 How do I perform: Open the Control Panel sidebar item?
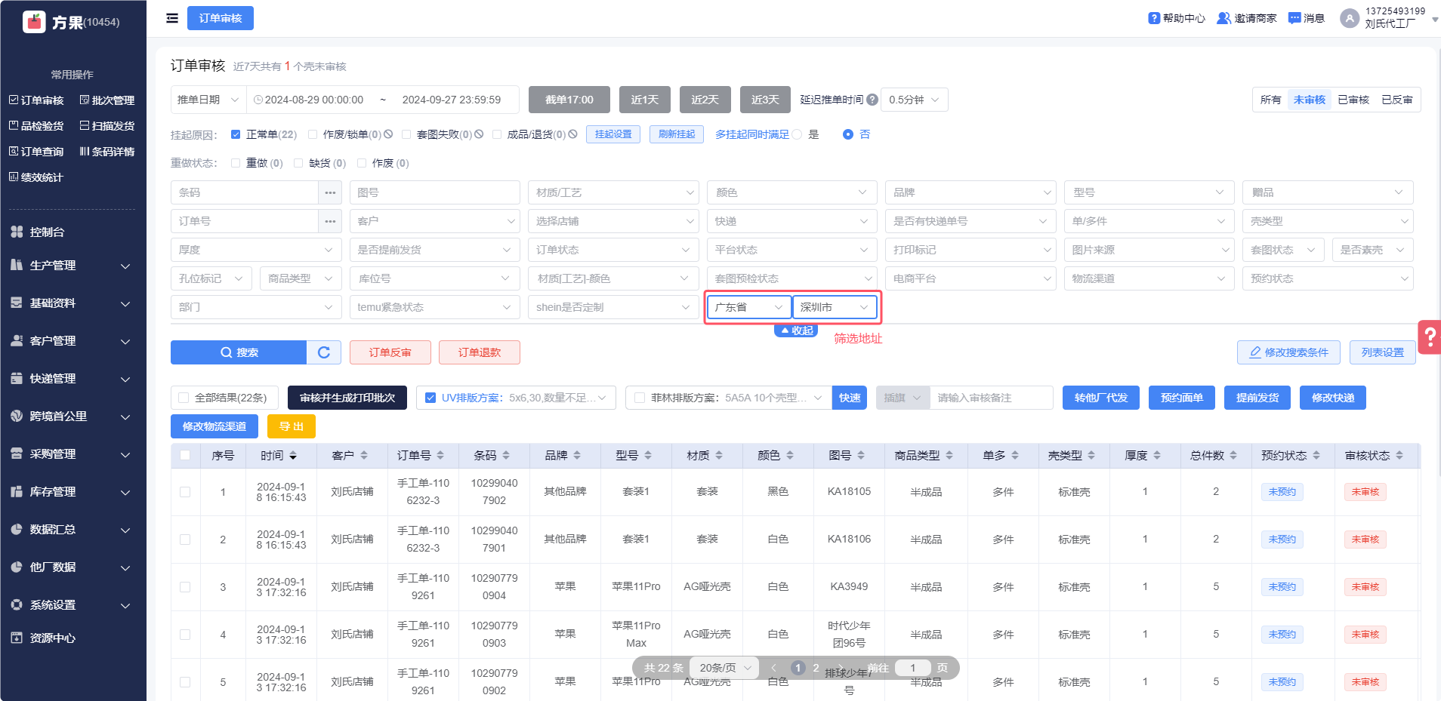click(x=47, y=232)
